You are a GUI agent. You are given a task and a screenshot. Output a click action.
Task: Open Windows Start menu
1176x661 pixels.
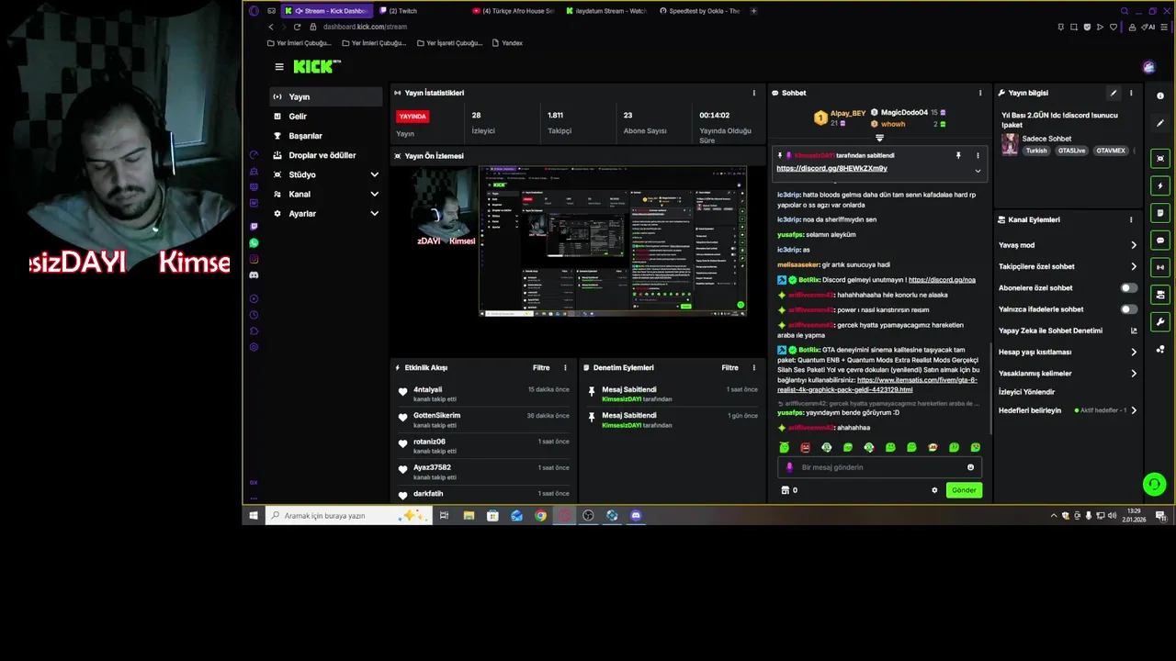(254, 516)
